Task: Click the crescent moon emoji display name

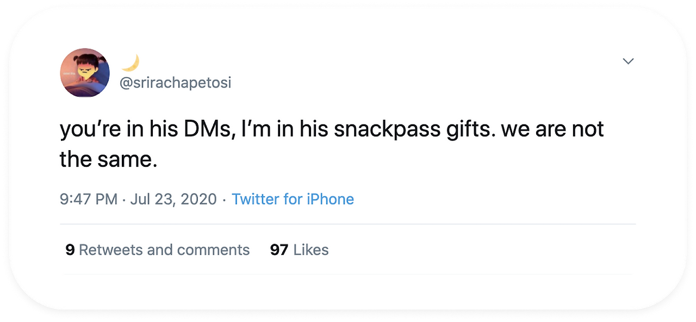Action: click(130, 63)
